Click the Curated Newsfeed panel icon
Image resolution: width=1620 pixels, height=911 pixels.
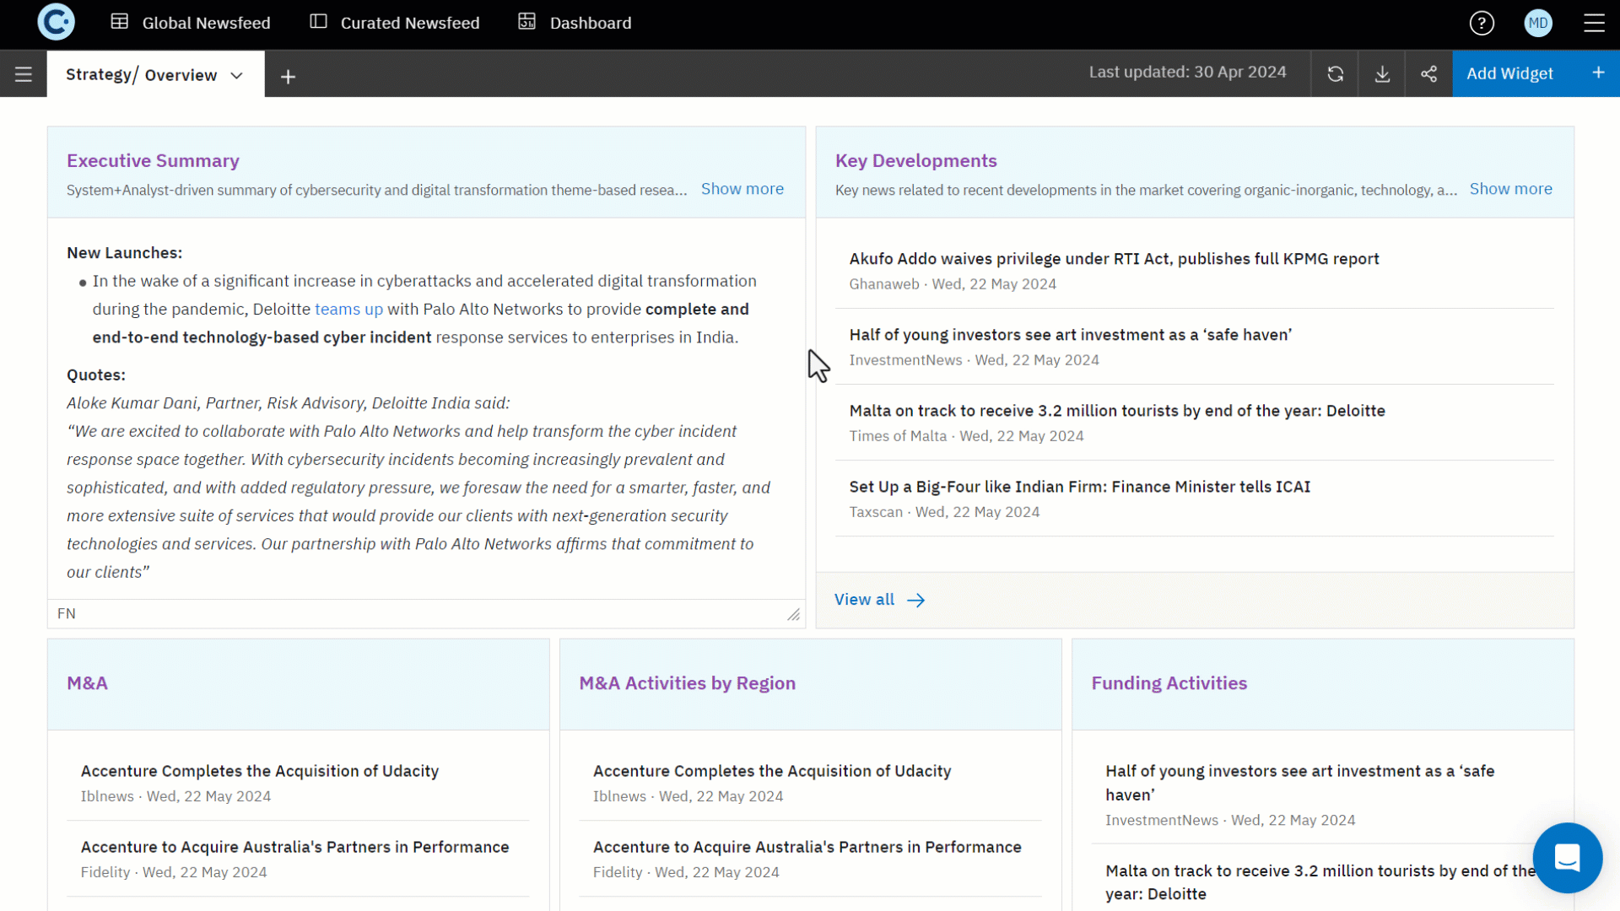click(x=318, y=22)
